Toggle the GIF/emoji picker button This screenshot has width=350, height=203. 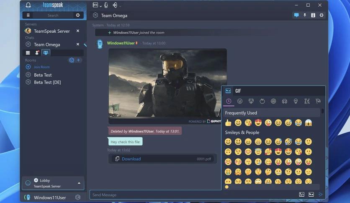click(x=311, y=195)
